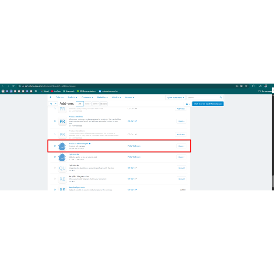Image resolution: width=274 pixels, height=274 pixels.
Task: Click the back arrow beside Add-ons title
Action: click(x=51, y=104)
